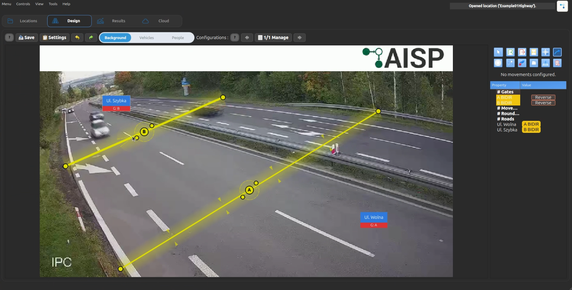The image size is (572, 290).
Task: Click A BIDIR tag of Ul. Wolna
Action: pos(531,124)
